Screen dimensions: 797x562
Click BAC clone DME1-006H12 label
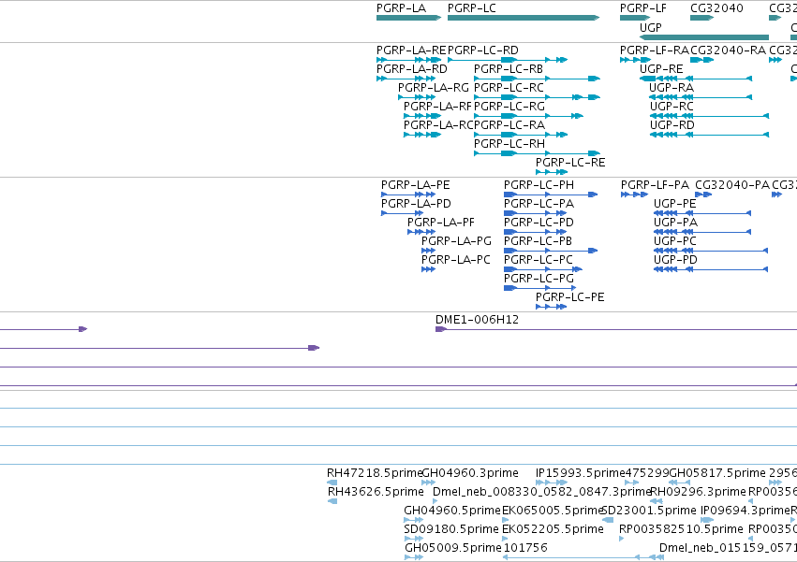(x=477, y=320)
